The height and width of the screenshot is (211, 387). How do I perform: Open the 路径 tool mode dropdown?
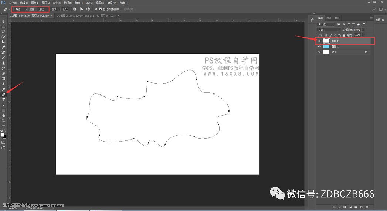20,9
